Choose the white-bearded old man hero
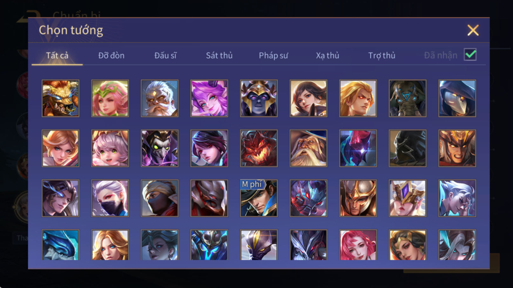Screen dimensions: 513x288 159,98
